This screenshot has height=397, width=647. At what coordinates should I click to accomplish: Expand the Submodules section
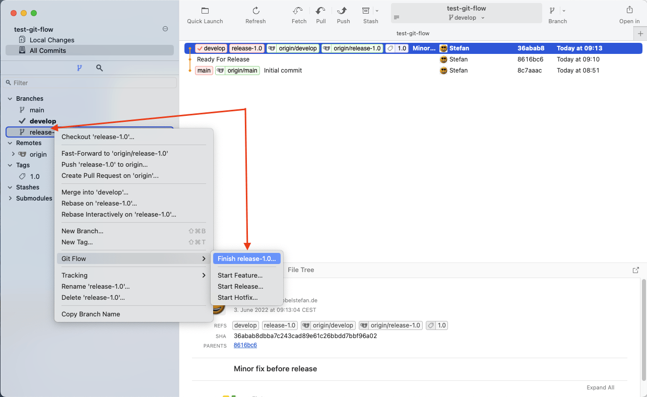10,198
